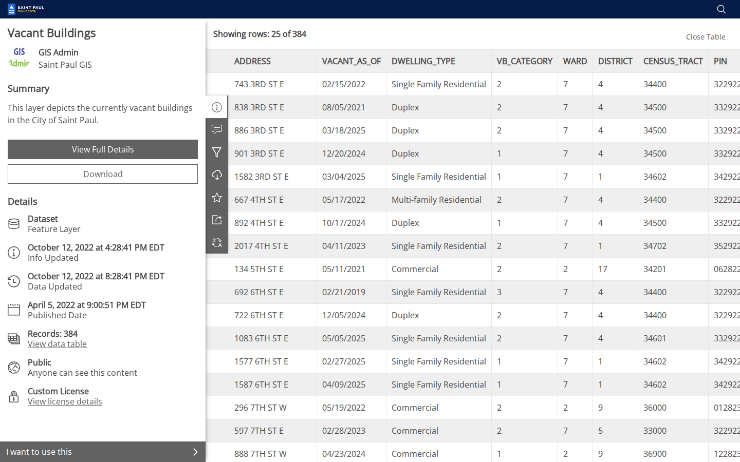The height and width of the screenshot is (462, 740).
Task: Click the cloud download icon
Action: tap(217, 175)
